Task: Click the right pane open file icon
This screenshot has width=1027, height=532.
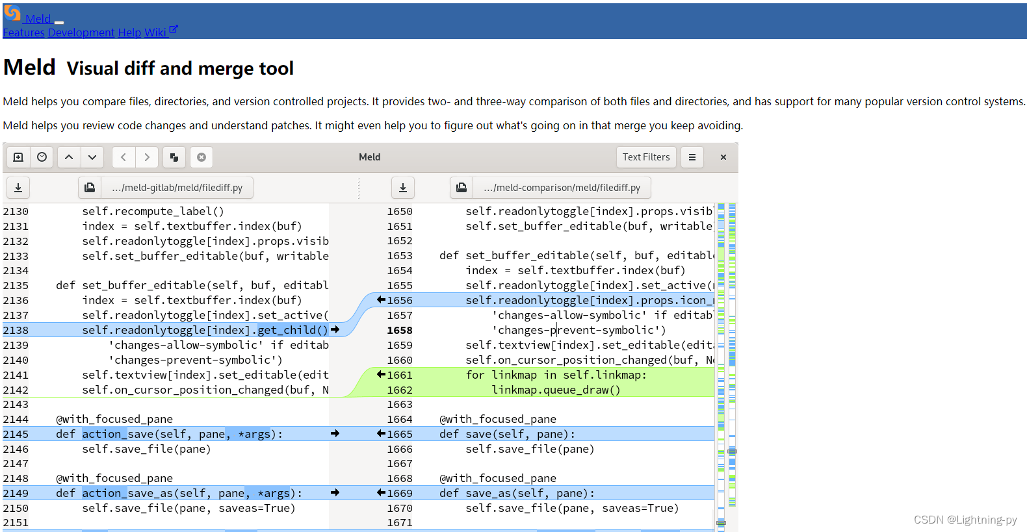Action: click(x=461, y=188)
